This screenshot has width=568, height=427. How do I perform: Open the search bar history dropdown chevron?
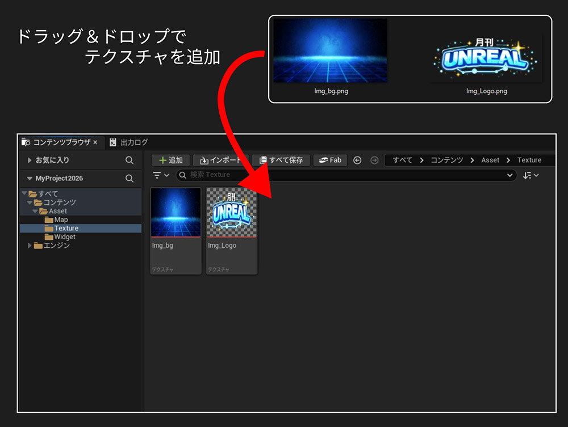tap(509, 175)
